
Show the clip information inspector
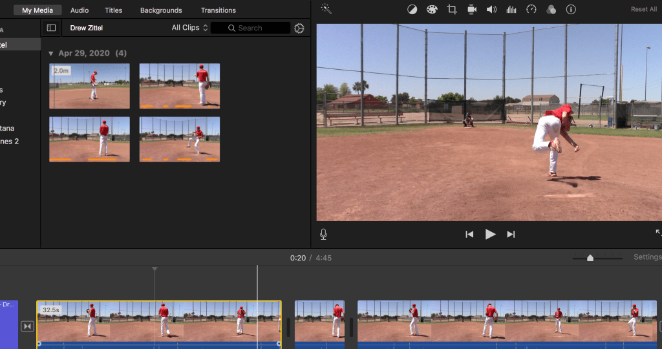(x=571, y=10)
